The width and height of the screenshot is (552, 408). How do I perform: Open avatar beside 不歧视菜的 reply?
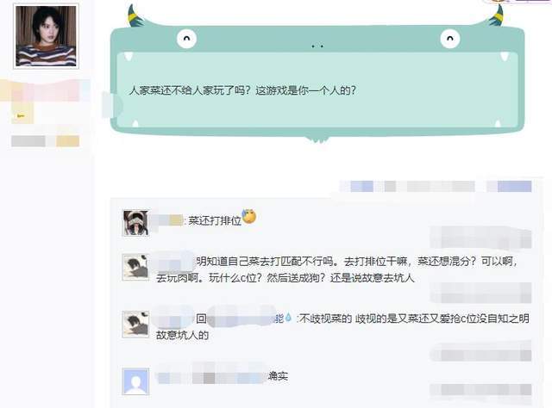pyautogui.click(x=135, y=325)
